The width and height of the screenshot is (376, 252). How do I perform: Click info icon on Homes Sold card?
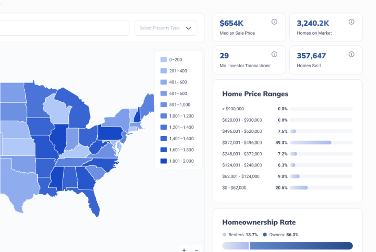[351, 55]
